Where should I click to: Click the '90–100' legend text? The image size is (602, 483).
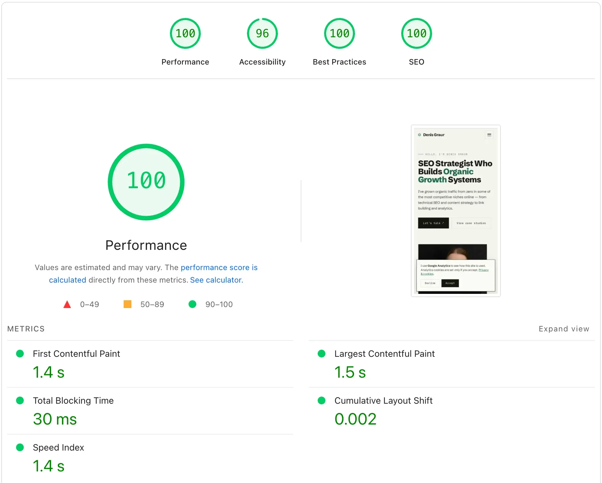pos(219,304)
